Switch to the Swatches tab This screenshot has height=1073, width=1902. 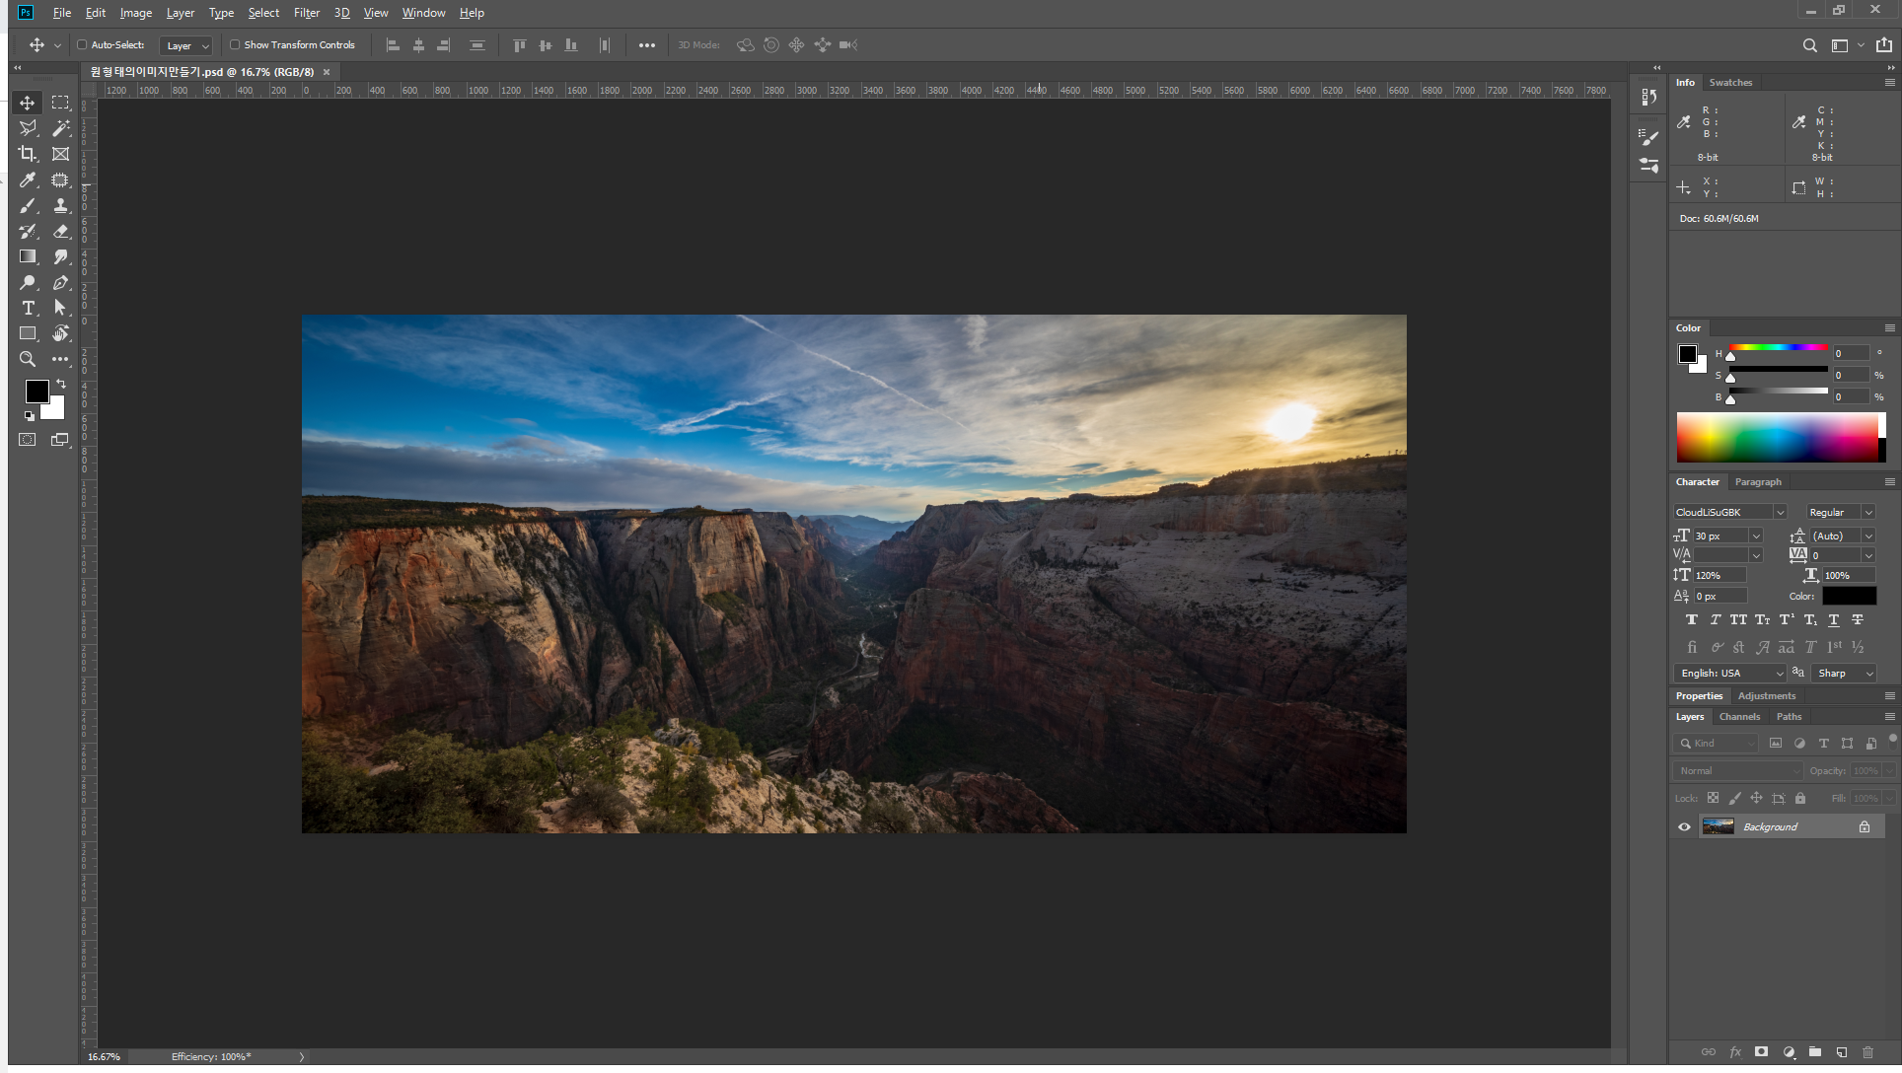pos(1730,83)
